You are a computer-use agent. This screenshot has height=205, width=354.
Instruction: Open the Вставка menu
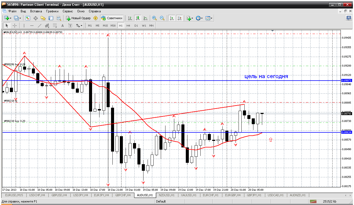36,11
